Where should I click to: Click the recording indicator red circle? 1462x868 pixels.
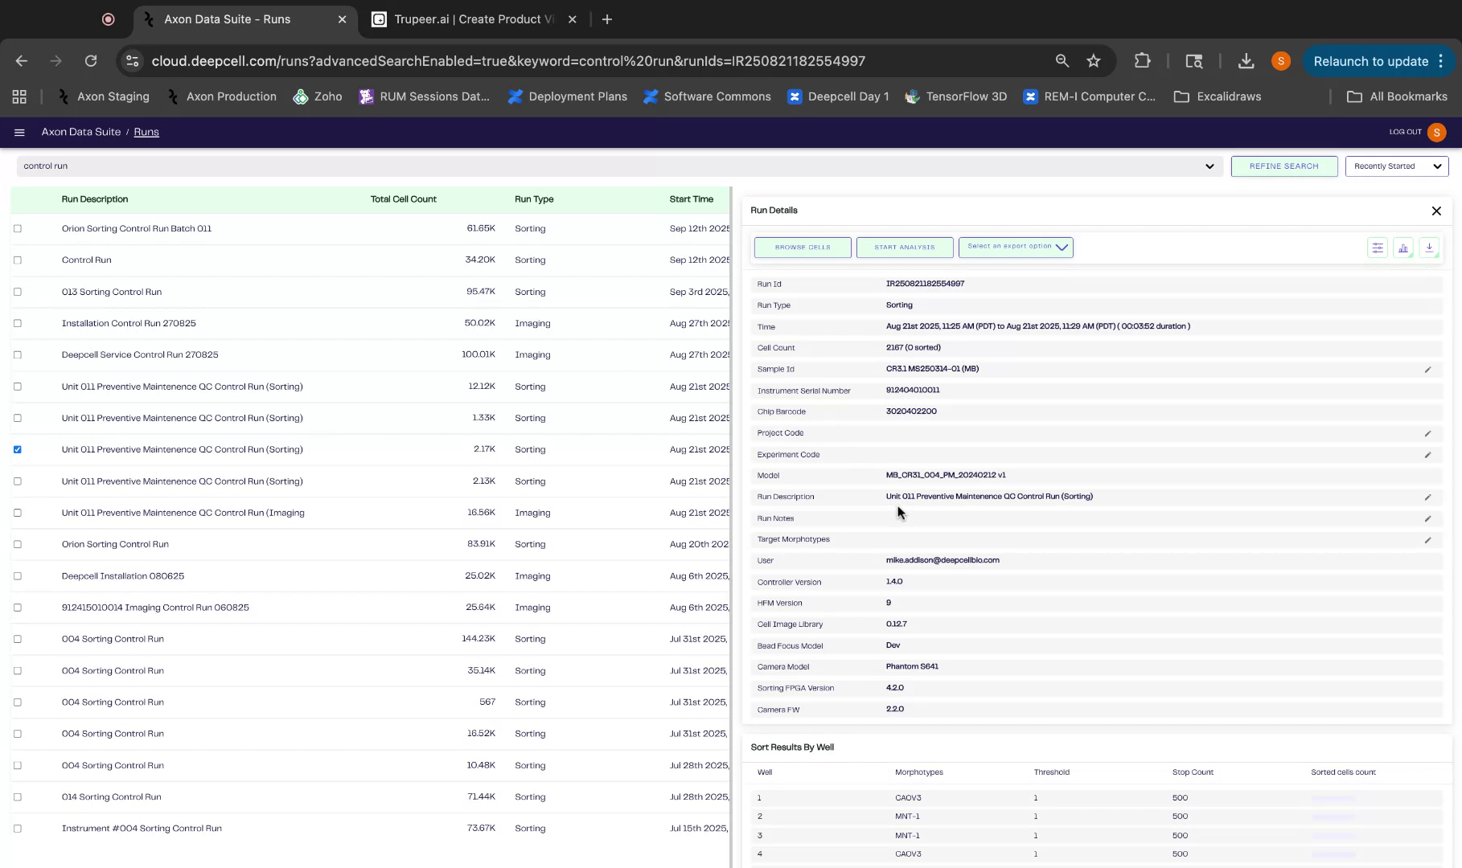coord(108,18)
